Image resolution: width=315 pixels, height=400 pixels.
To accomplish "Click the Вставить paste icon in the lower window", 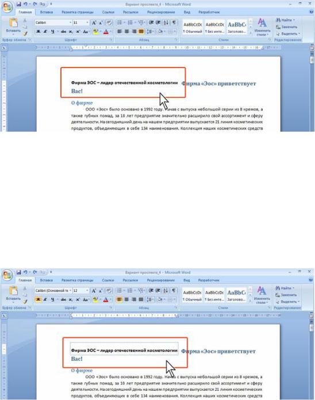I will tap(13, 291).
